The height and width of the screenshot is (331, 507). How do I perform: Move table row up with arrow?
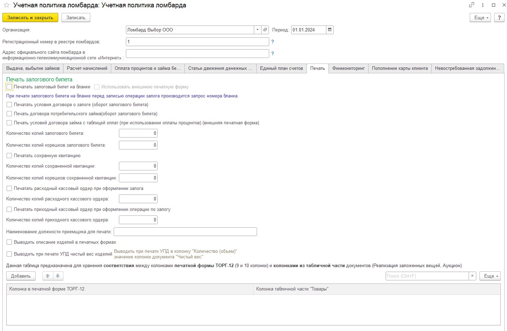pyautogui.click(x=48, y=276)
